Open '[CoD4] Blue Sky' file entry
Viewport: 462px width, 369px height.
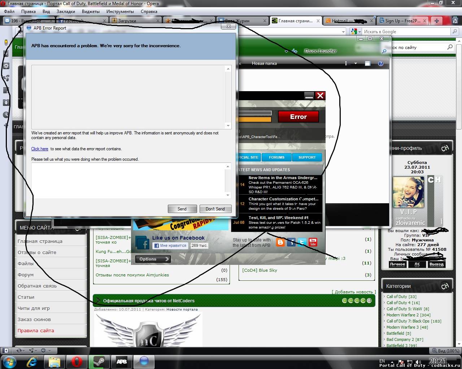tap(260, 270)
